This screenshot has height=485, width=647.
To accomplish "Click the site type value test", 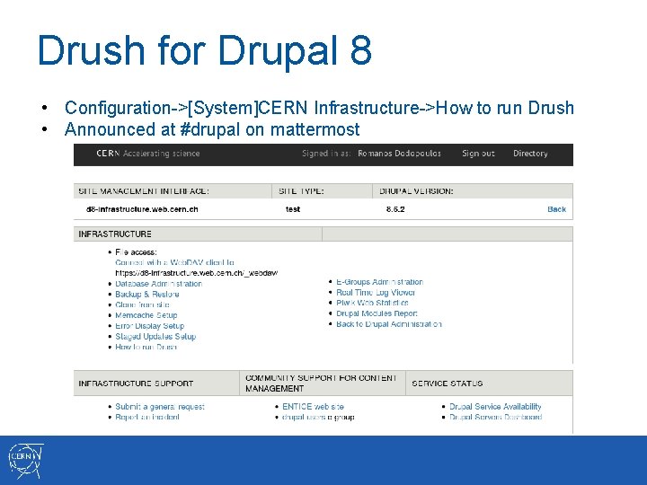I will 293,209.
